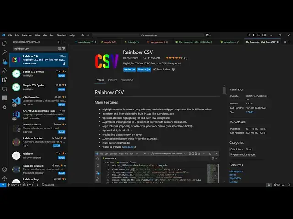The width and height of the screenshot is (293, 219).
Task: Open the Copilot chat icon
Action: [207, 35]
